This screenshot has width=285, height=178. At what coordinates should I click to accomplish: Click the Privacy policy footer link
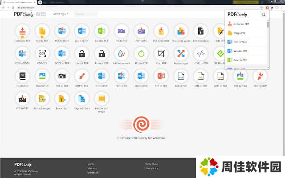(151, 168)
